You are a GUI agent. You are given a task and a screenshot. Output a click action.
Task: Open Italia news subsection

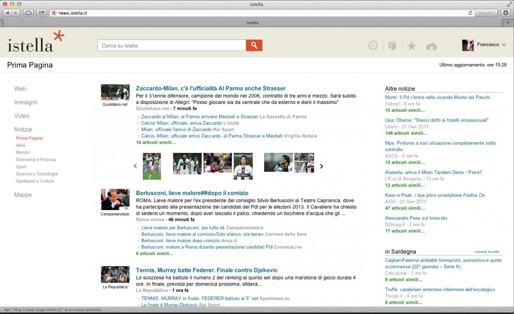click(20, 145)
